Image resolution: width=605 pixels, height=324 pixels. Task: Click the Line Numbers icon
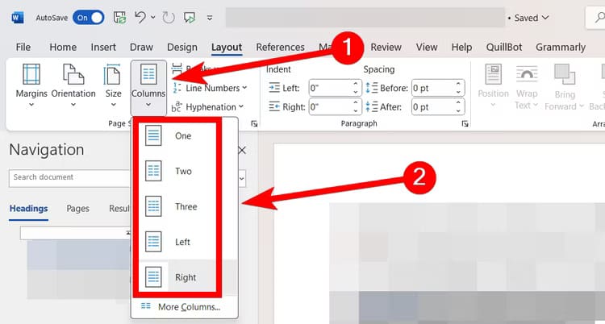[x=177, y=88]
